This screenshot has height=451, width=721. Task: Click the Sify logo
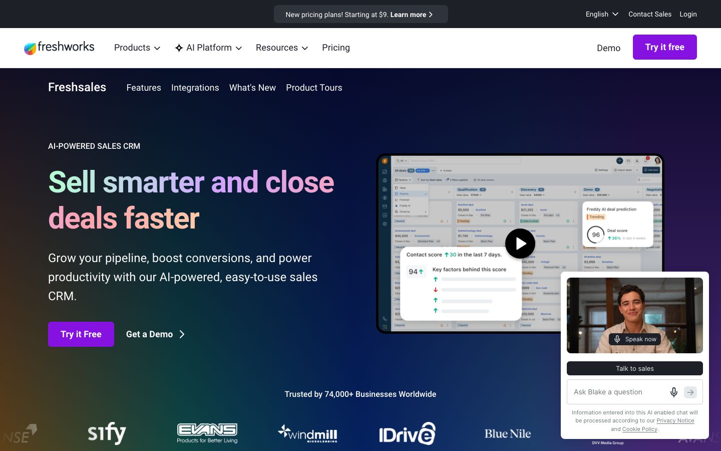point(107,432)
